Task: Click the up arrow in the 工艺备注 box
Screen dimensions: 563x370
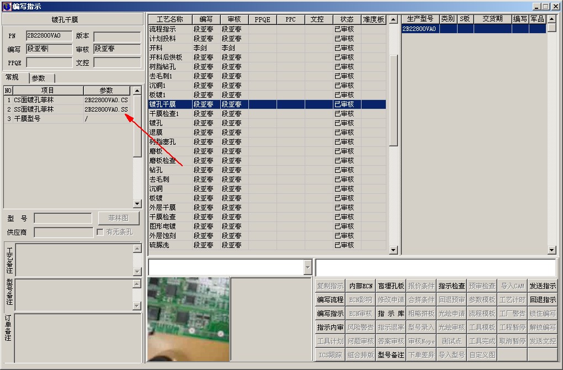Action: 137,249
